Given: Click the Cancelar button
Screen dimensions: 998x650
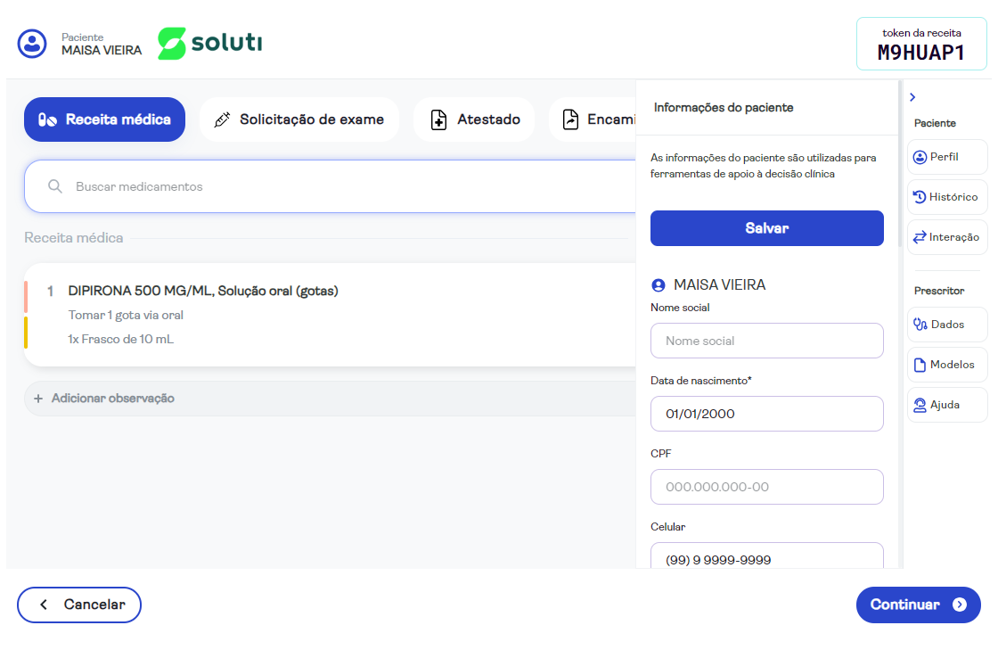Looking at the screenshot, I should pyautogui.click(x=79, y=605).
